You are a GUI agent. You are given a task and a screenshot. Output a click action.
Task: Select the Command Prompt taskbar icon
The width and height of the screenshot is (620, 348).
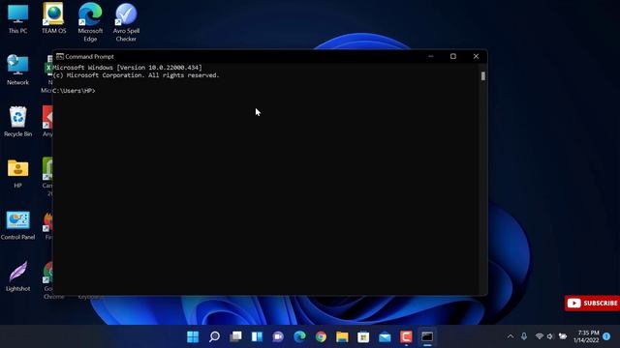tap(427, 336)
